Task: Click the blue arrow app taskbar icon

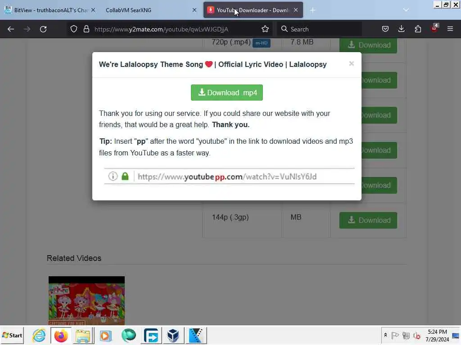Action: pyautogui.click(x=151, y=335)
